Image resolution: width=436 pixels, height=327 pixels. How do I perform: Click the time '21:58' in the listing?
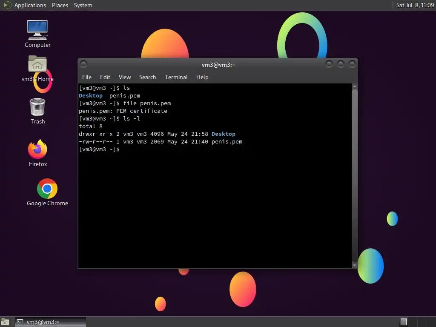point(199,134)
